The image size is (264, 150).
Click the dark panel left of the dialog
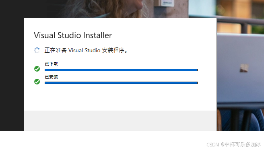tap(12, 74)
